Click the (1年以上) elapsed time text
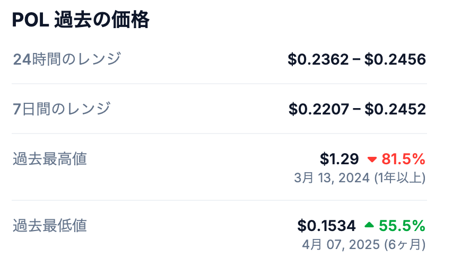Viewport: 452px width, 266px height. [x=399, y=178]
